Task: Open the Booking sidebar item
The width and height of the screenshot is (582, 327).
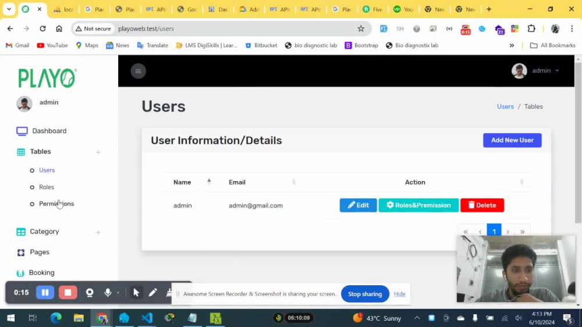Action: pyautogui.click(x=36, y=273)
